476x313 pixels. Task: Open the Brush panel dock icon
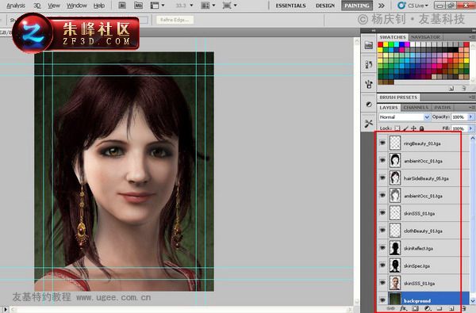(369, 84)
